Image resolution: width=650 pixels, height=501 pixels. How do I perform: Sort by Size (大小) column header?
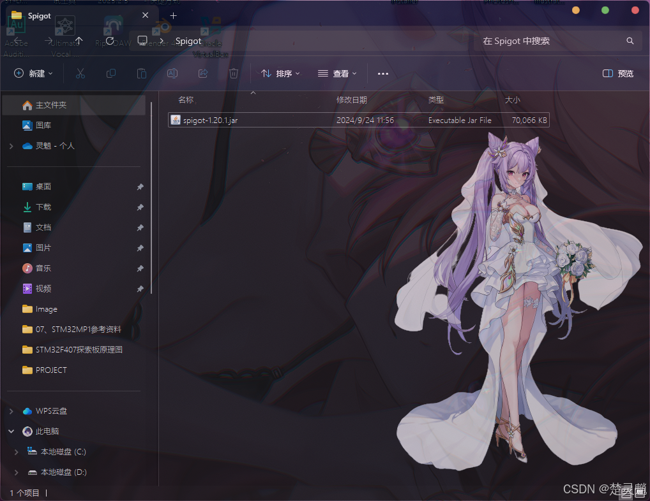512,99
